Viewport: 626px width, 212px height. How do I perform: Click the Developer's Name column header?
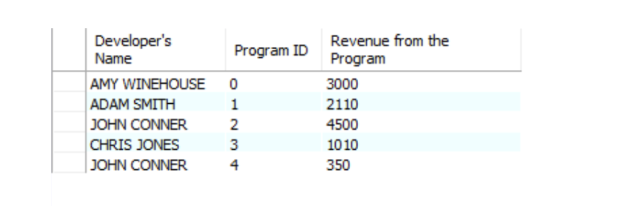156,50
